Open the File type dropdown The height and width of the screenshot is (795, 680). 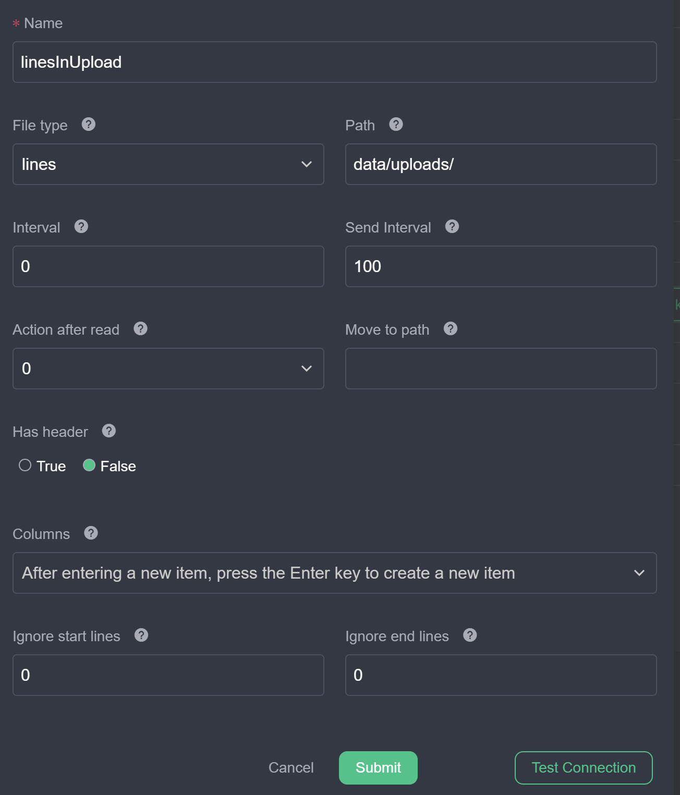(x=168, y=164)
